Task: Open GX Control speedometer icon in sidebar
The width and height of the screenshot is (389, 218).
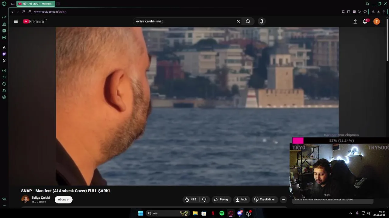Action: [4, 17]
